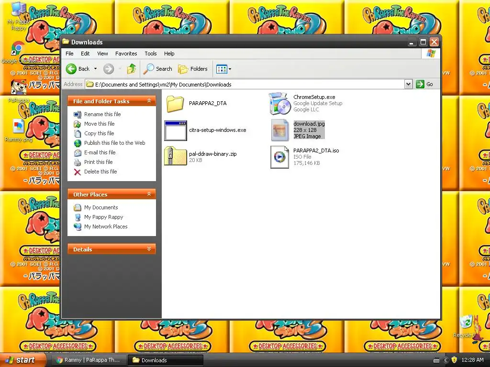Viewport: 490px width, 367px height.
Task: Click Rename this file
Action: coord(102,114)
